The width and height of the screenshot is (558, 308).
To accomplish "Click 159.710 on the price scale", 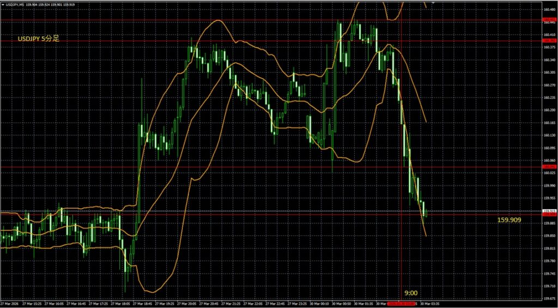I will tap(548, 286).
